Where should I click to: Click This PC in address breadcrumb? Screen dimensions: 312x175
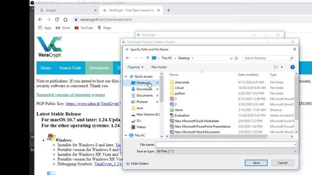(167, 58)
